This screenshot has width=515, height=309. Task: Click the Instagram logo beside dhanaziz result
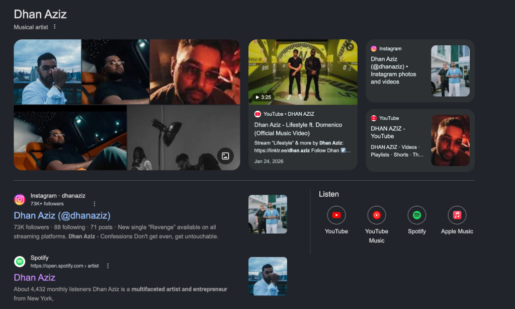[20, 199]
